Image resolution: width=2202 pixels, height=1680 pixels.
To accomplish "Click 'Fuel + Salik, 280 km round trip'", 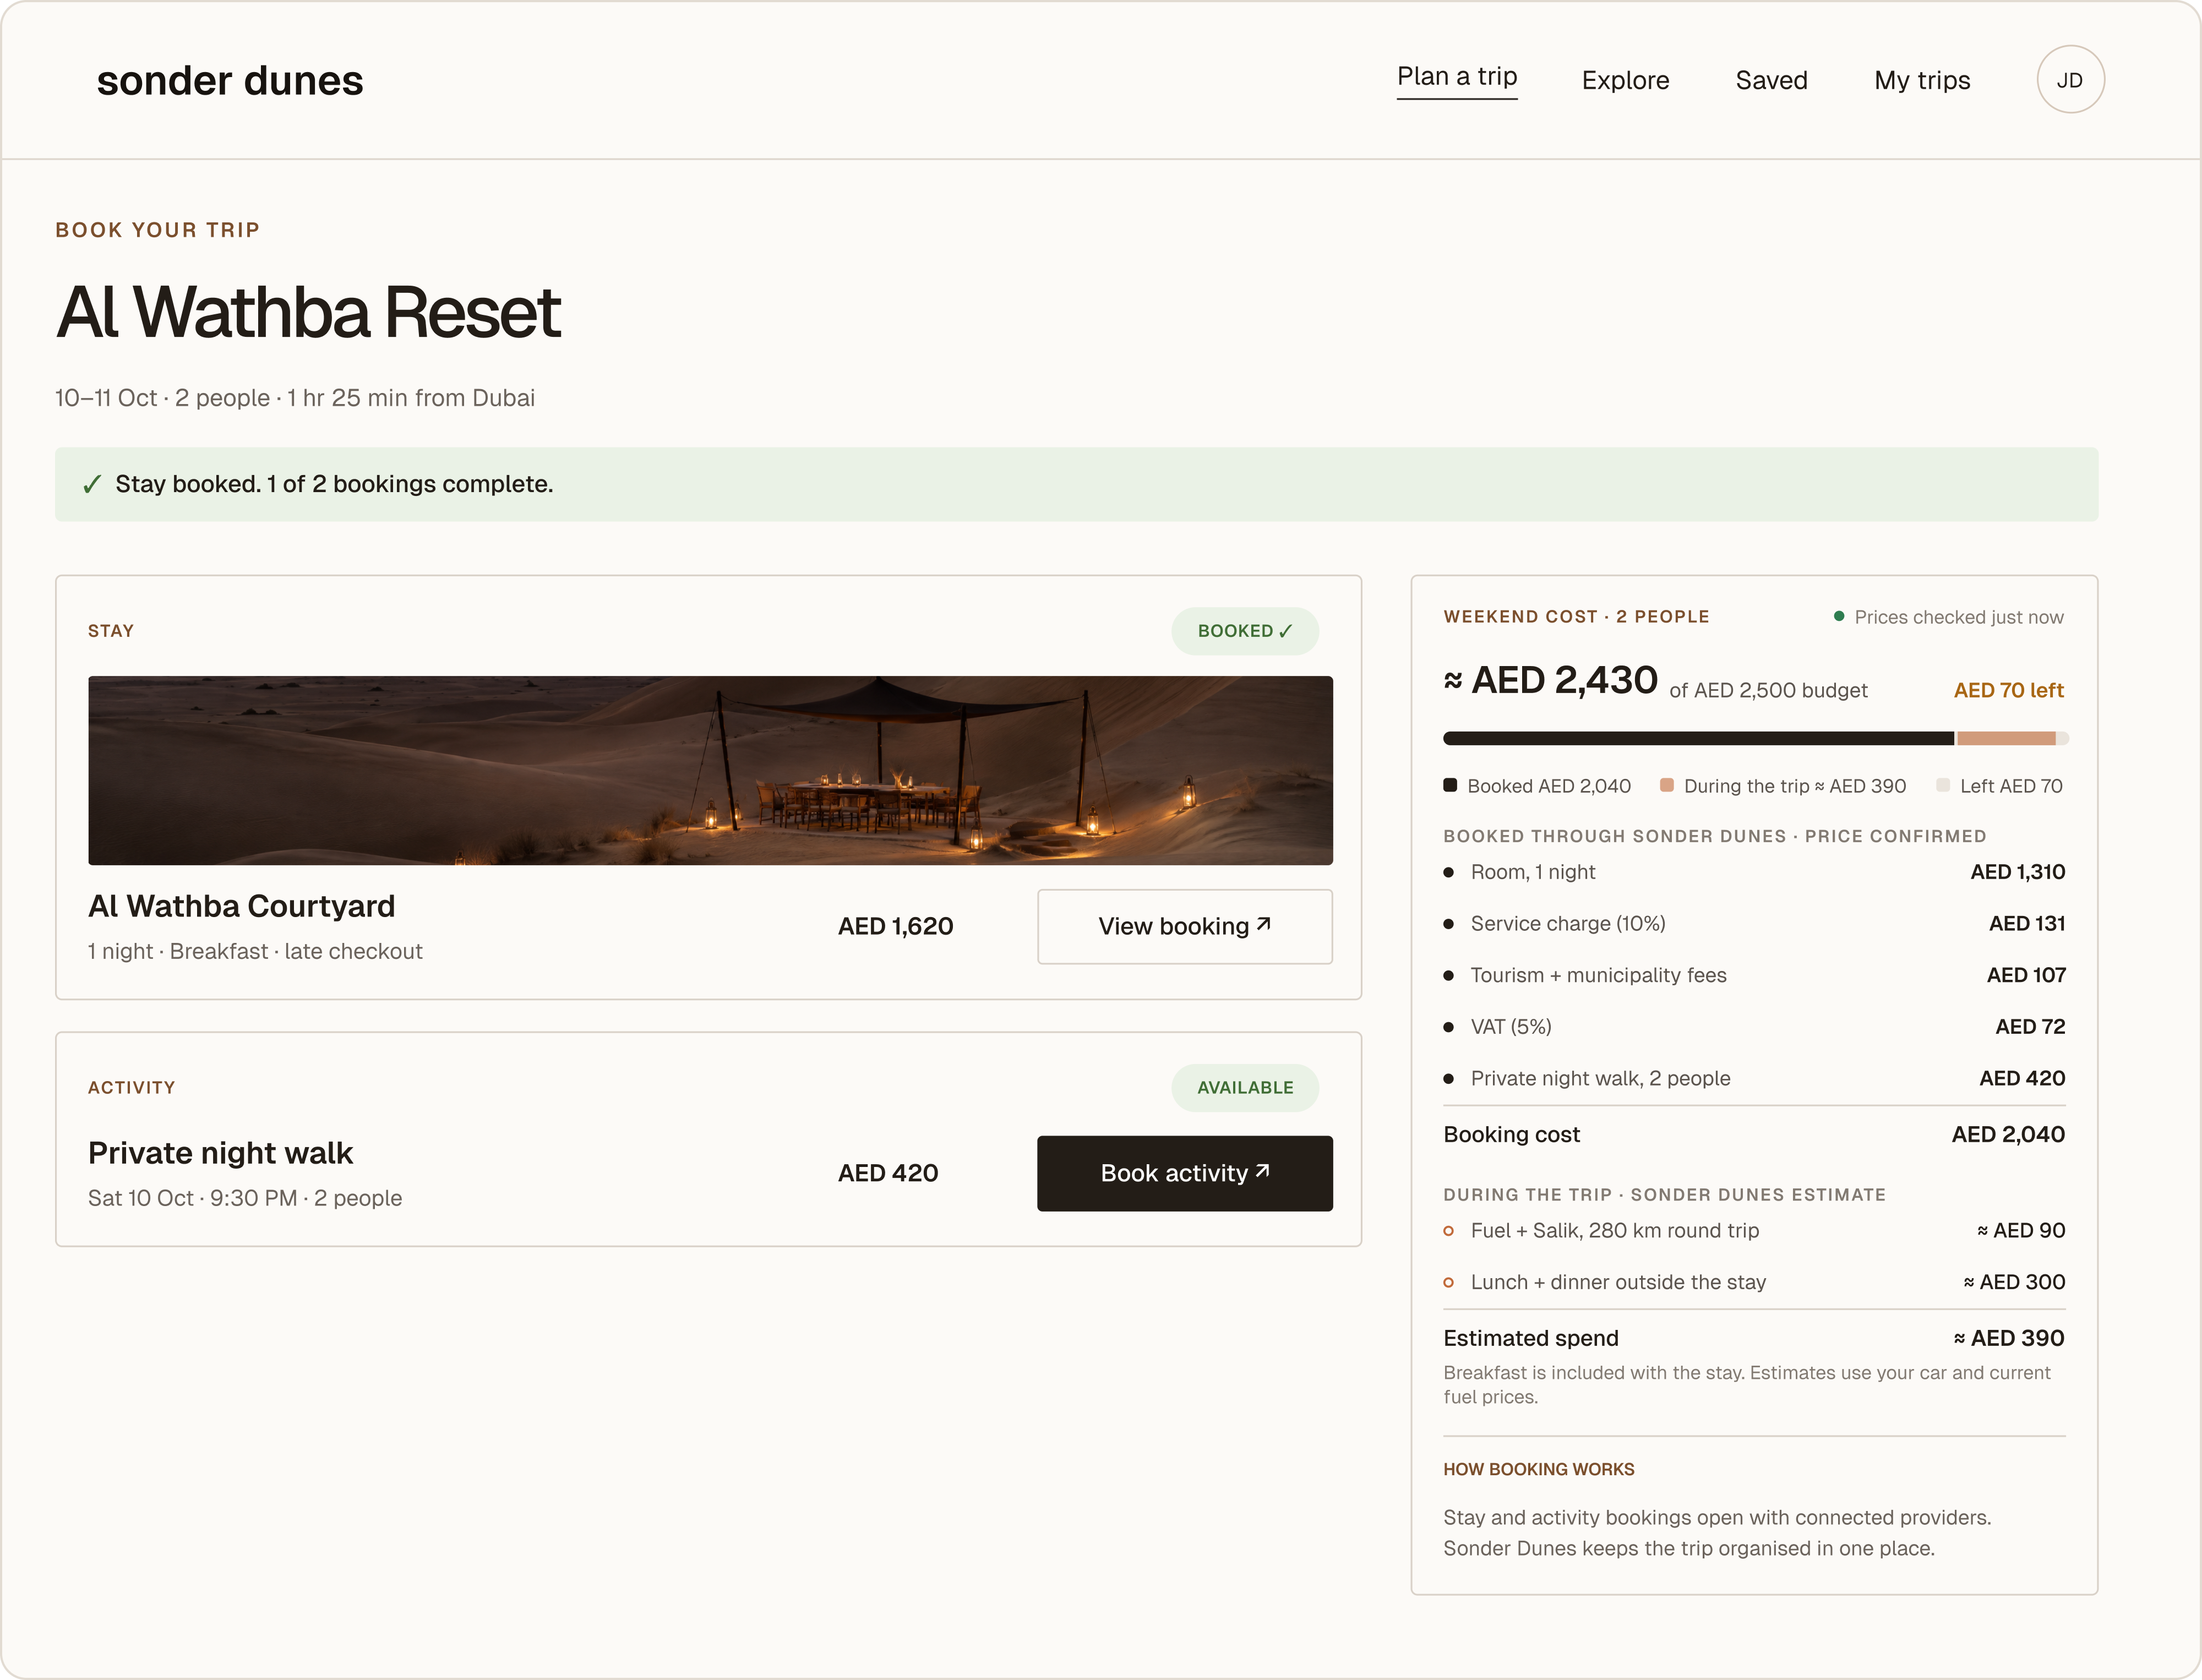I will pyautogui.click(x=1754, y=1231).
